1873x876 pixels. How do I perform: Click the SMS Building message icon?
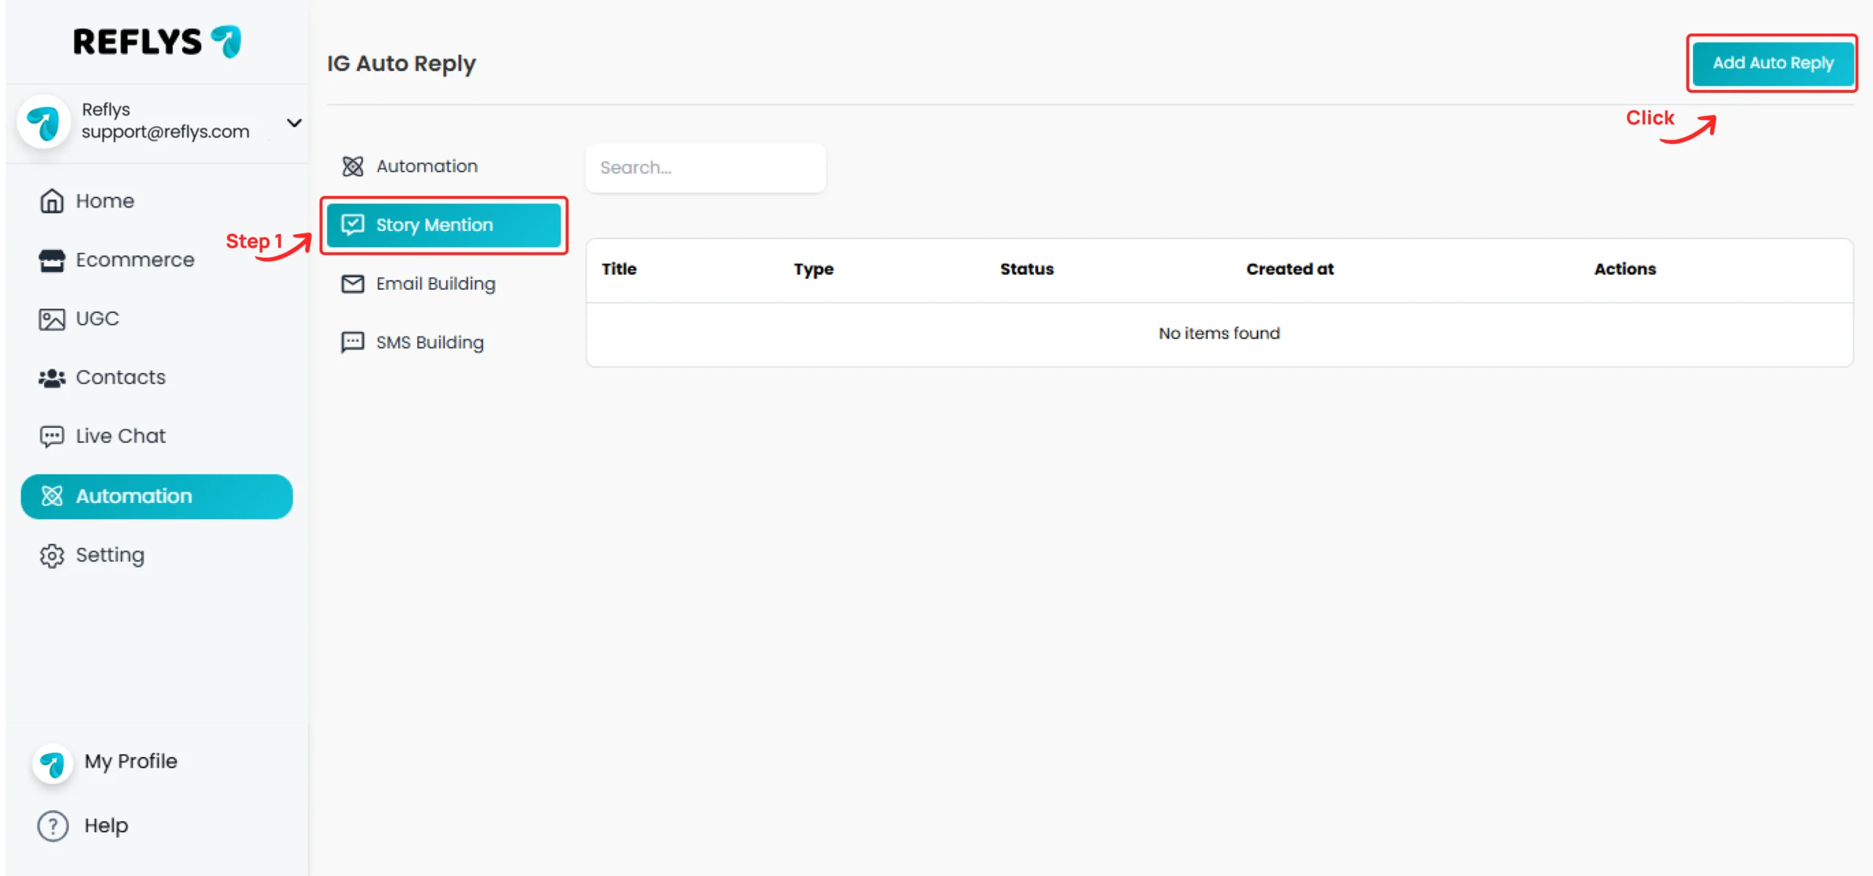(353, 342)
